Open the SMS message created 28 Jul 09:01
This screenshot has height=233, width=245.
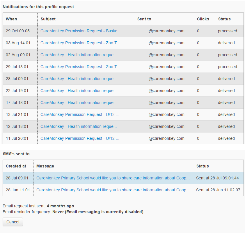point(113,178)
